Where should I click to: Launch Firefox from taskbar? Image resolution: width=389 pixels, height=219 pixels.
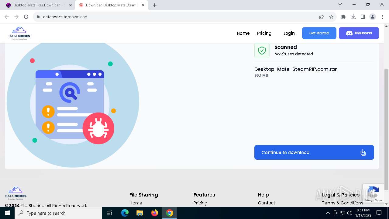pos(155,213)
